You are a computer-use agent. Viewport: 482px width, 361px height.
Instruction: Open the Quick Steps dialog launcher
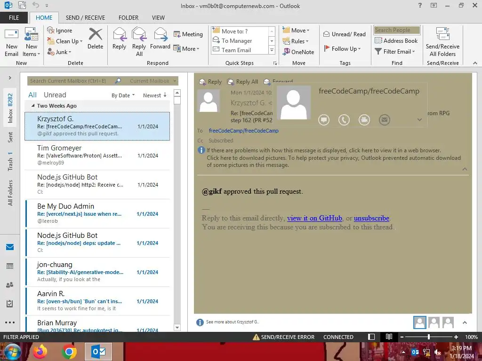[x=275, y=63]
